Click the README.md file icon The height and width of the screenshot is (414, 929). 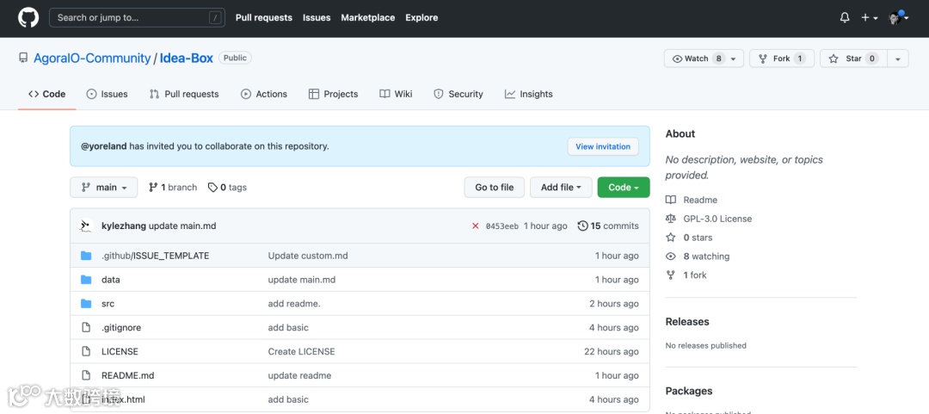click(x=86, y=375)
